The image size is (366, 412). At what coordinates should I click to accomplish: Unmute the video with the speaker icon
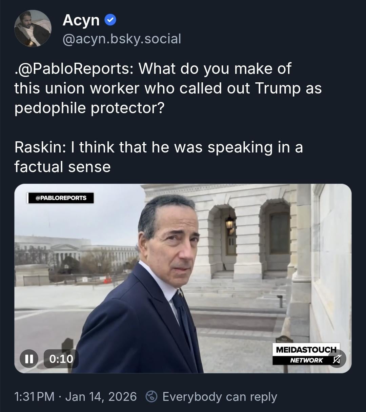(337, 359)
